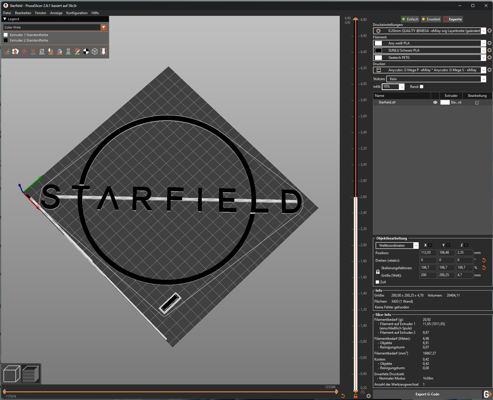The width and height of the screenshot is (493, 400).
Task: Toggle shells wireframe cube icon
Action: pyautogui.click(x=95, y=51)
